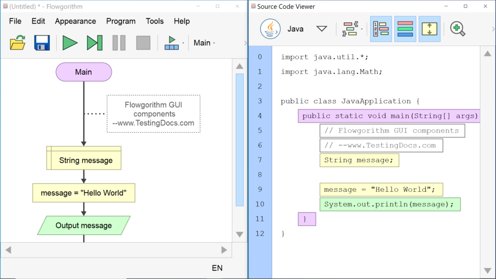
Task: Click the grey Stop square button
Action: [143, 43]
